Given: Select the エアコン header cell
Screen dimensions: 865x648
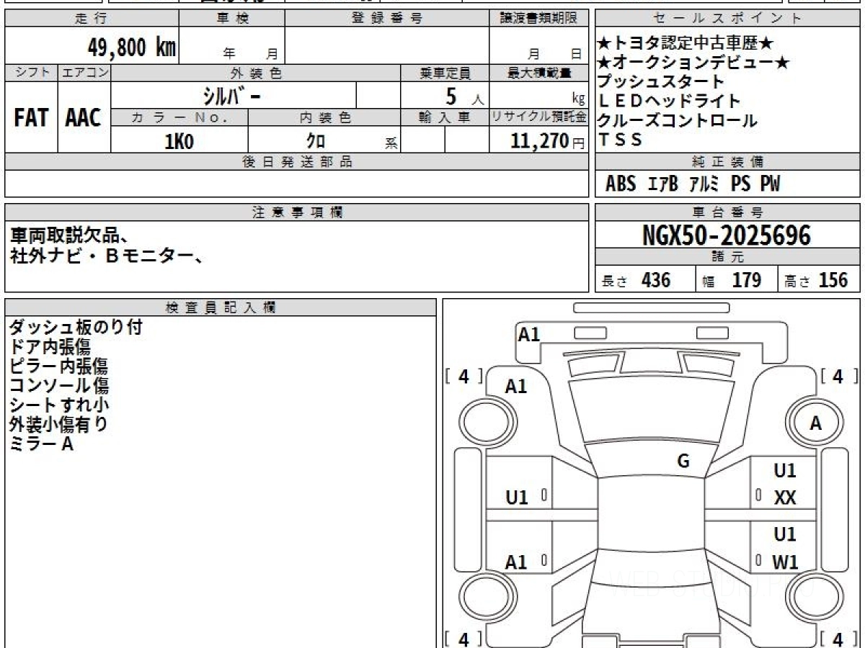Looking at the screenshot, I should coord(84,73).
